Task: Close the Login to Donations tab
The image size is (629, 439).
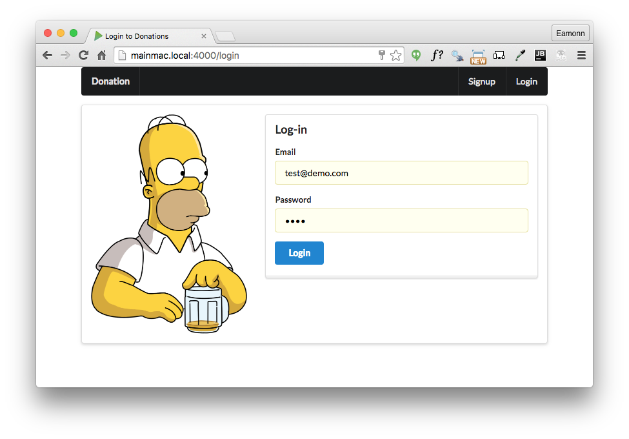Action: (204, 36)
